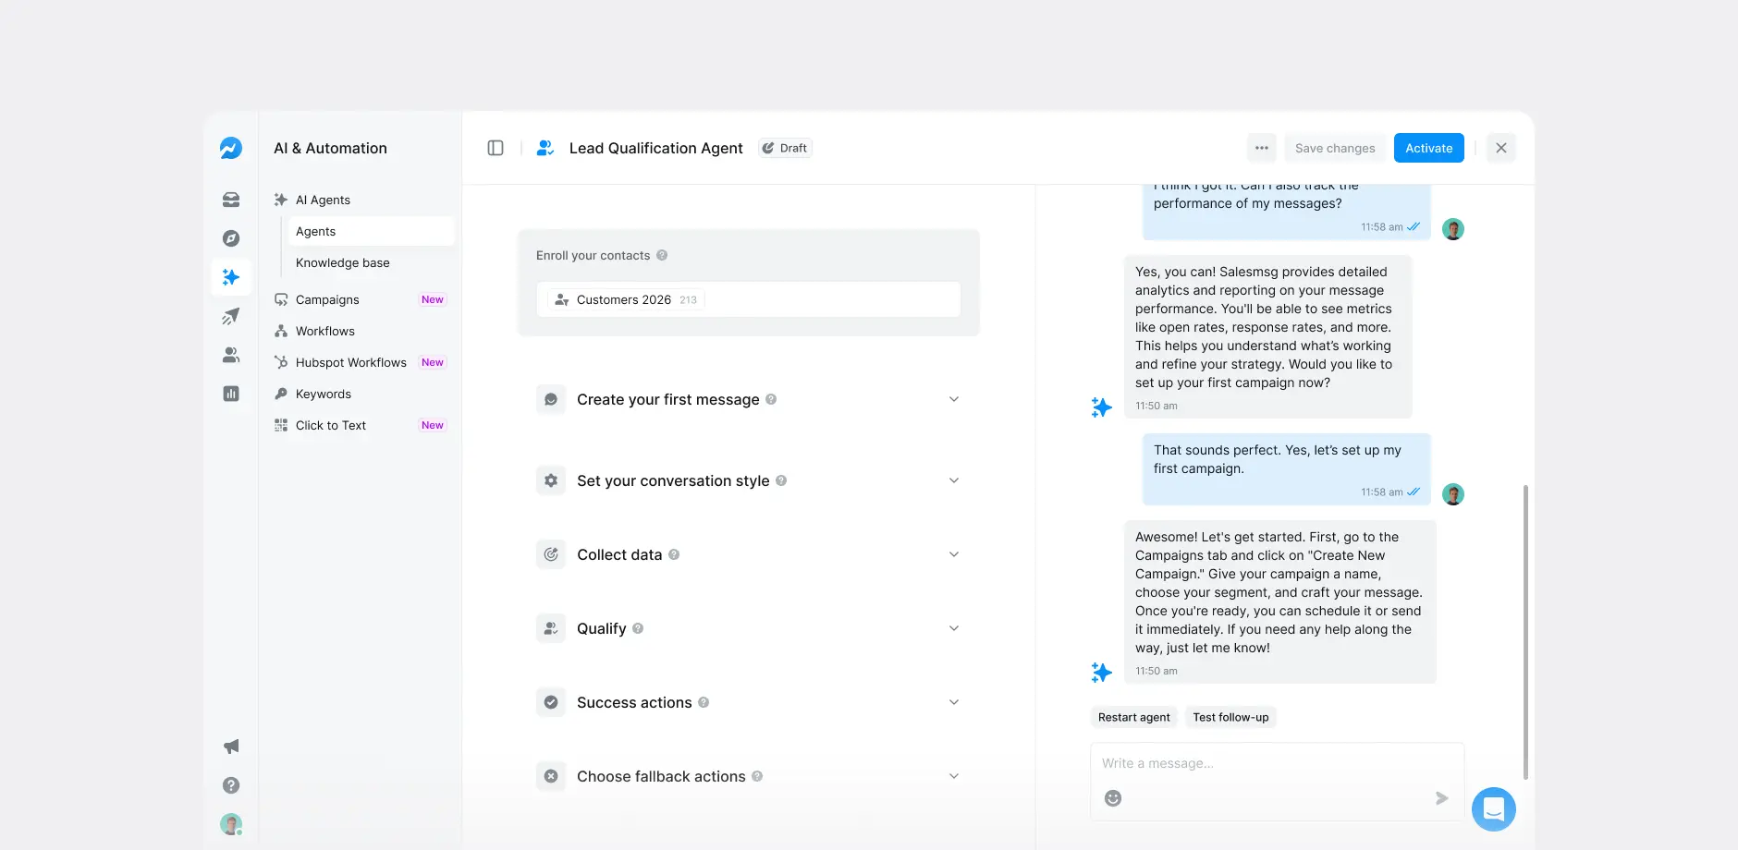The width and height of the screenshot is (1738, 850).
Task: Click the Draft status badge
Action: [x=786, y=148]
